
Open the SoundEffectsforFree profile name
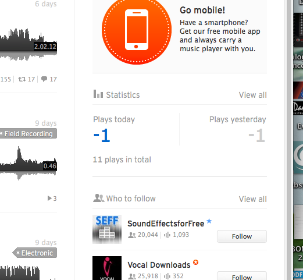point(166,224)
